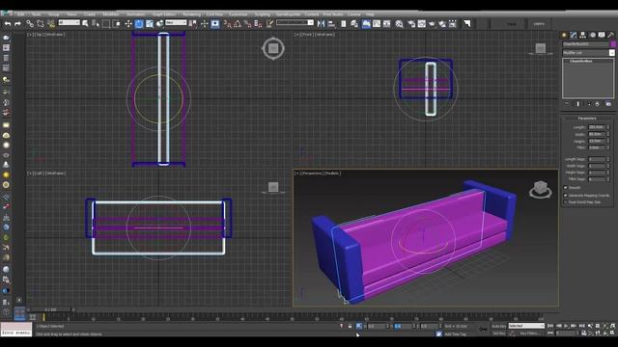618x347 pixels.
Task: Click the Height Segs spinner arrows
Action: coord(608,173)
